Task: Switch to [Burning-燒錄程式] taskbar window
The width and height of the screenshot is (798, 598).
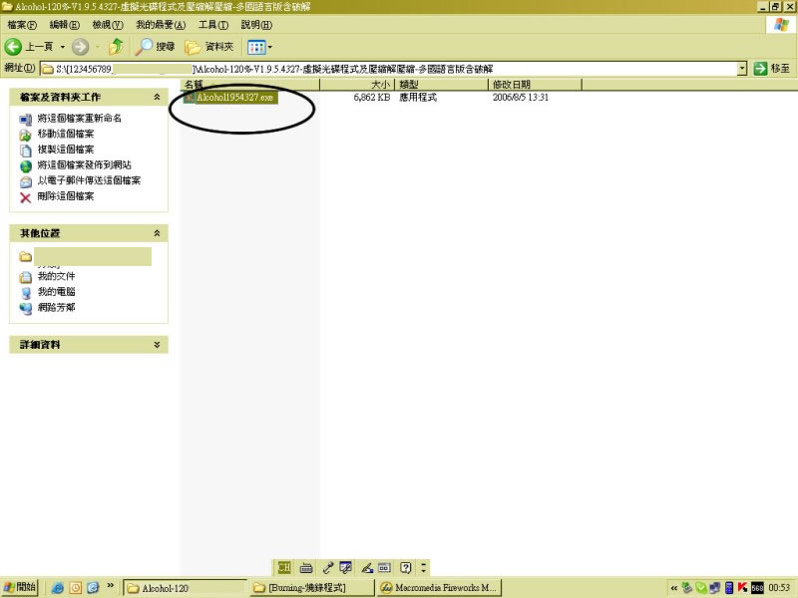Action: 312,588
